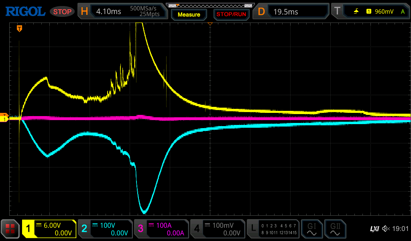
Task: Toggle channel 2 100V display
Action: 105,229
